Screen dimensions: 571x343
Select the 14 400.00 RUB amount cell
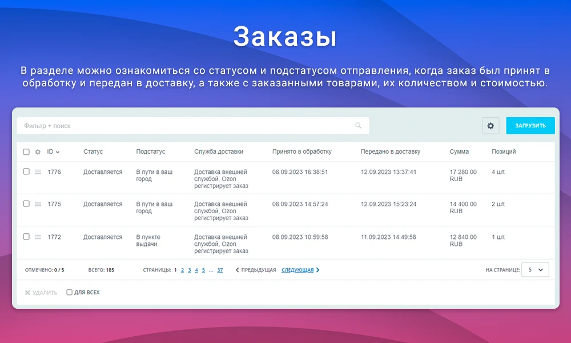[463, 208]
